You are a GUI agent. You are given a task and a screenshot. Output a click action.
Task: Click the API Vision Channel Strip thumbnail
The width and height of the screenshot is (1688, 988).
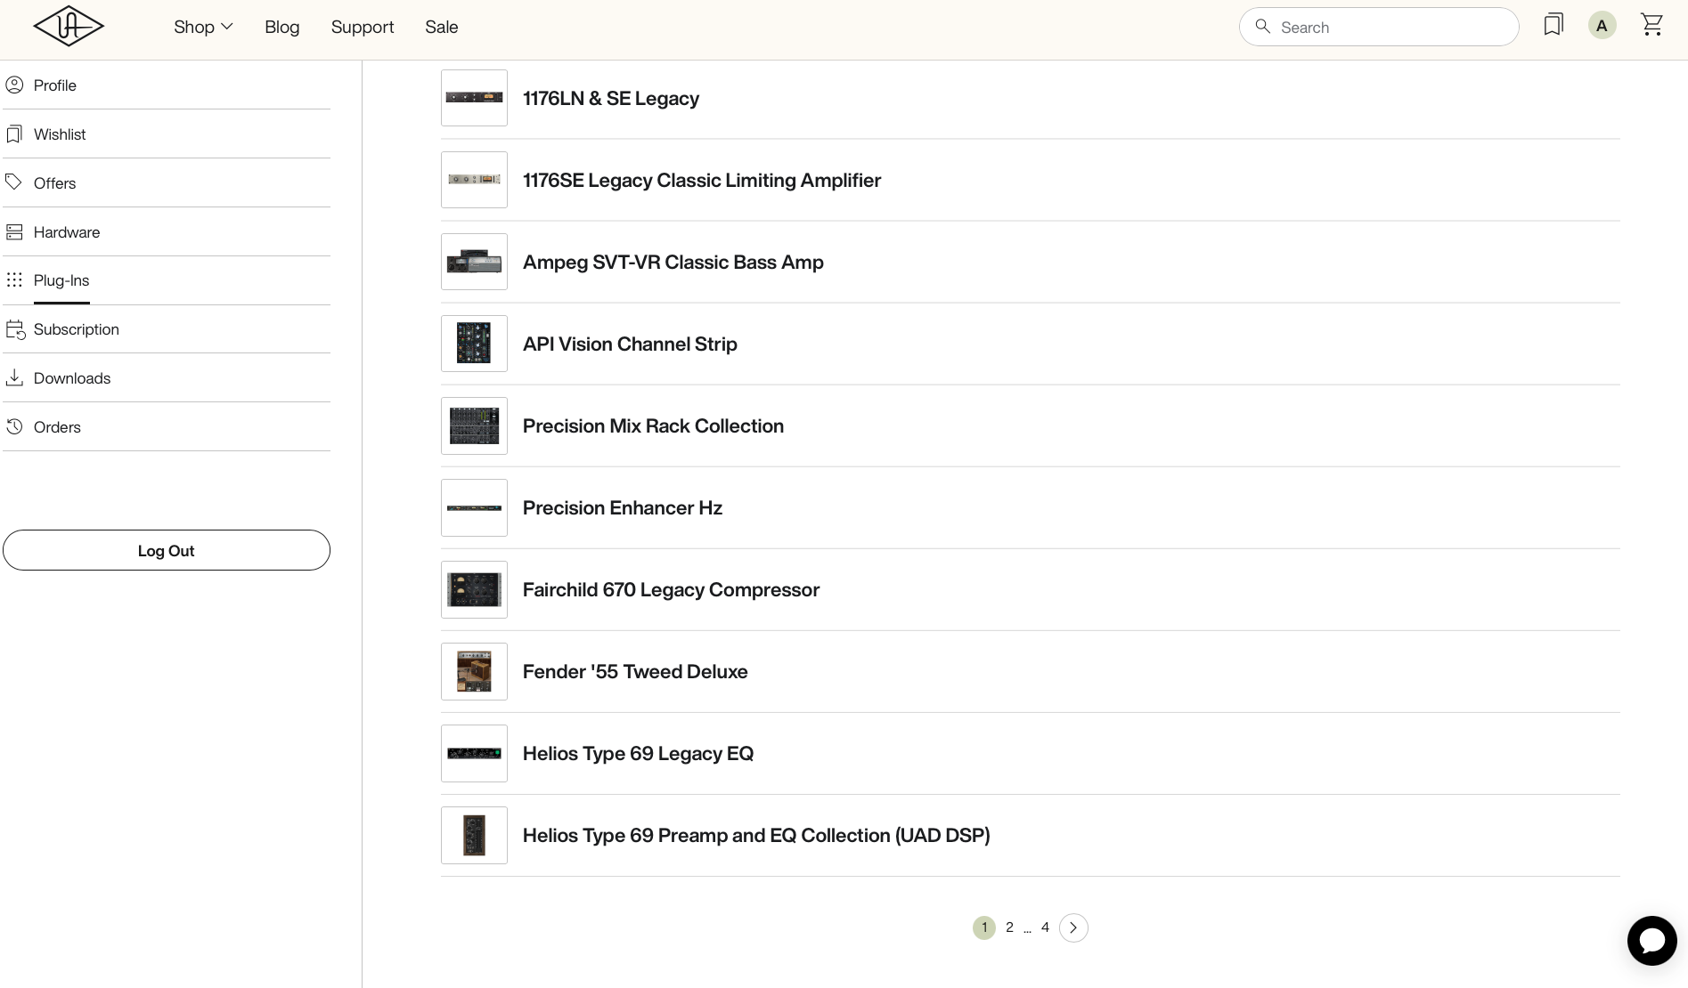pyautogui.click(x=474, y=344)
